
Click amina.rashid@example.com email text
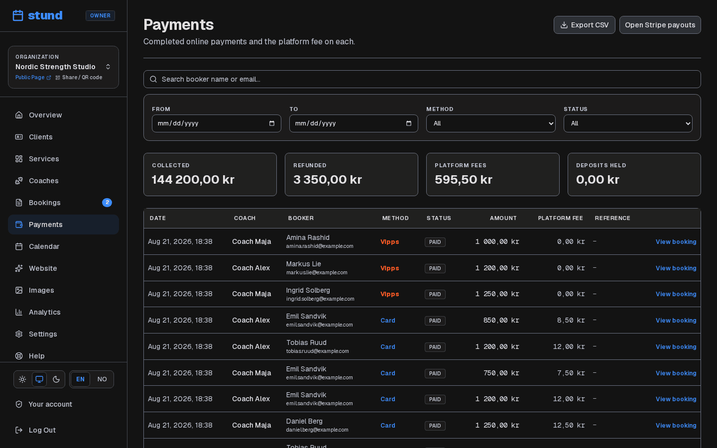320,246
